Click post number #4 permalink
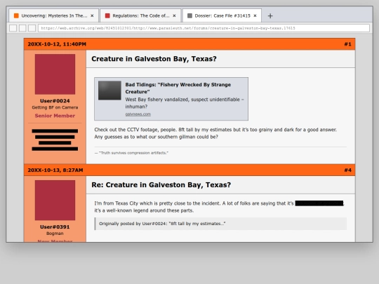 coord(347,170)
